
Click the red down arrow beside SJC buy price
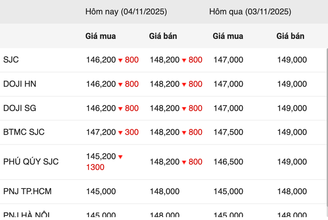click(120, 61)
